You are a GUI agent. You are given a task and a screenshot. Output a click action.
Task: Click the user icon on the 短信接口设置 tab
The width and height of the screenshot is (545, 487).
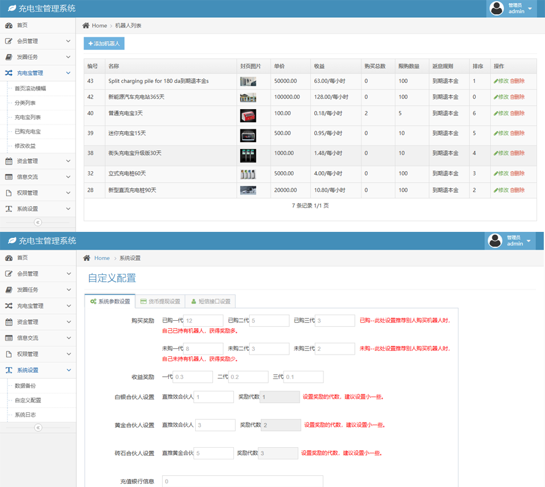click(x=194, y=302)
